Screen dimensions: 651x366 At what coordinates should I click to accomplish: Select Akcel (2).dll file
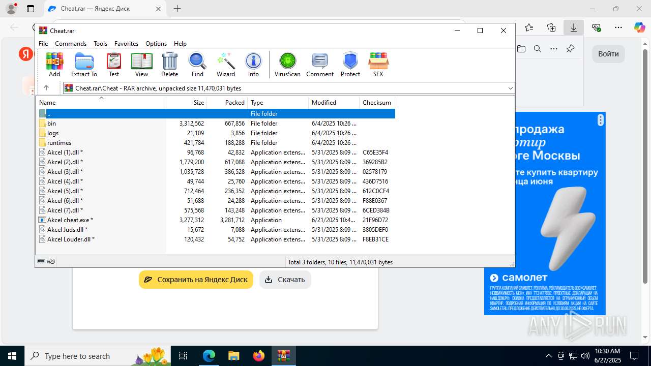(216, 162)
